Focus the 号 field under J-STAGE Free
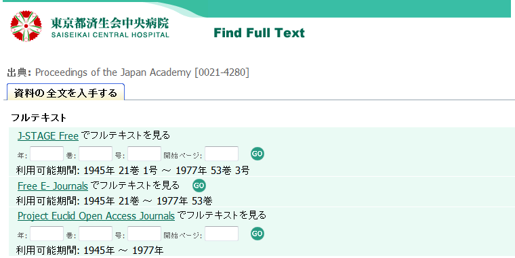This screenshot has height=258, width=515. coord(144,154)
